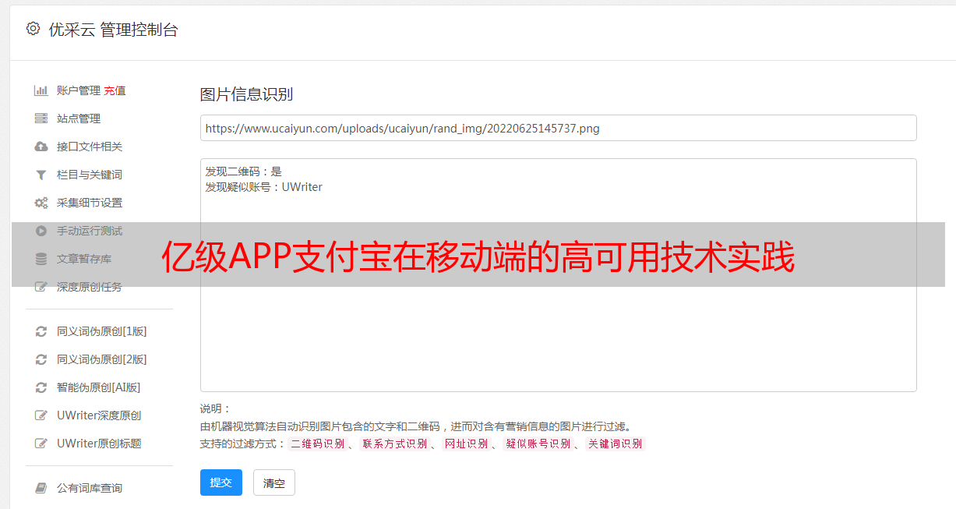Select 智能伪原创[AI版] in sidebar
Screen dimensions: 956x509
click(x=99, y=387)
